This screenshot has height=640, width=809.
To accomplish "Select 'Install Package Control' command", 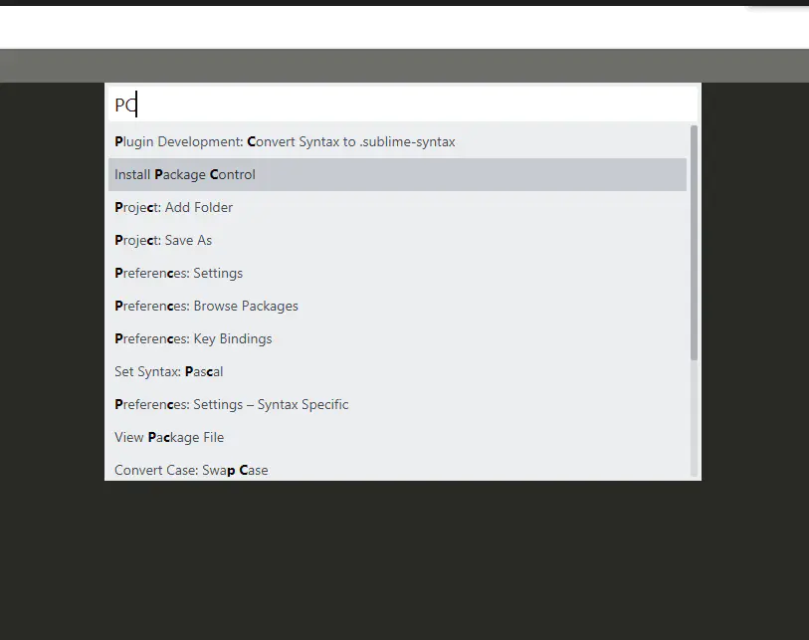I will (x=185, y=175).
